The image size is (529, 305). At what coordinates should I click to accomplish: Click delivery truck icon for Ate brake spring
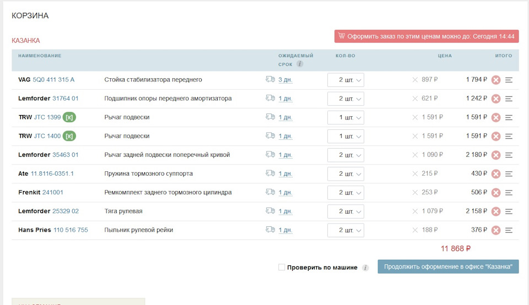(270, 173)
